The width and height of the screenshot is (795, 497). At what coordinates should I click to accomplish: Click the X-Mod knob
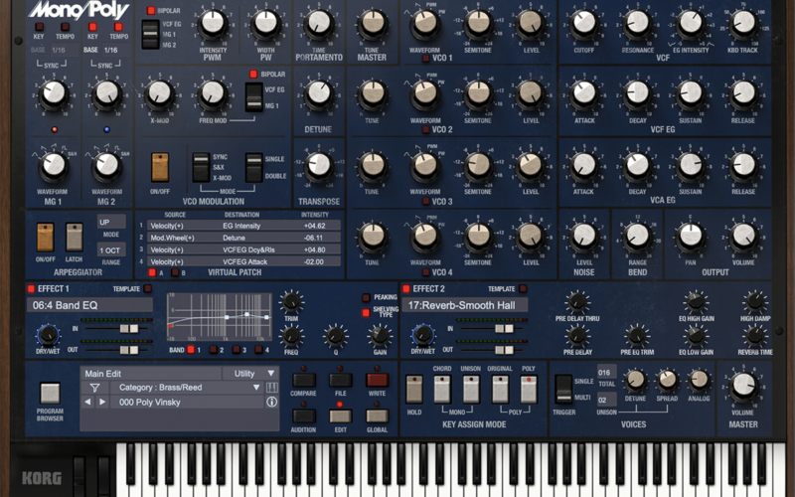click(x=160, y=93)
